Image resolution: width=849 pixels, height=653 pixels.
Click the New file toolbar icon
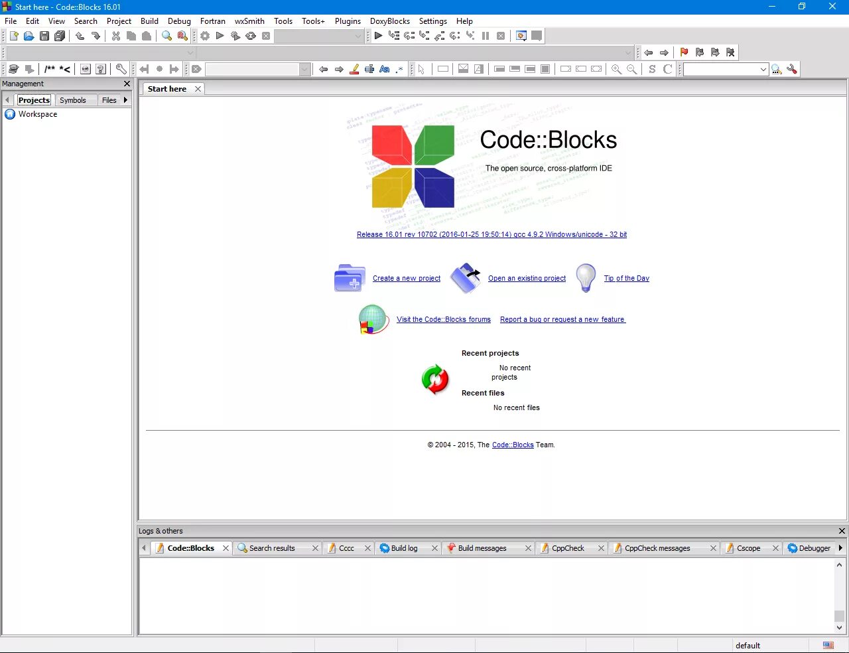tap(13, 36)
